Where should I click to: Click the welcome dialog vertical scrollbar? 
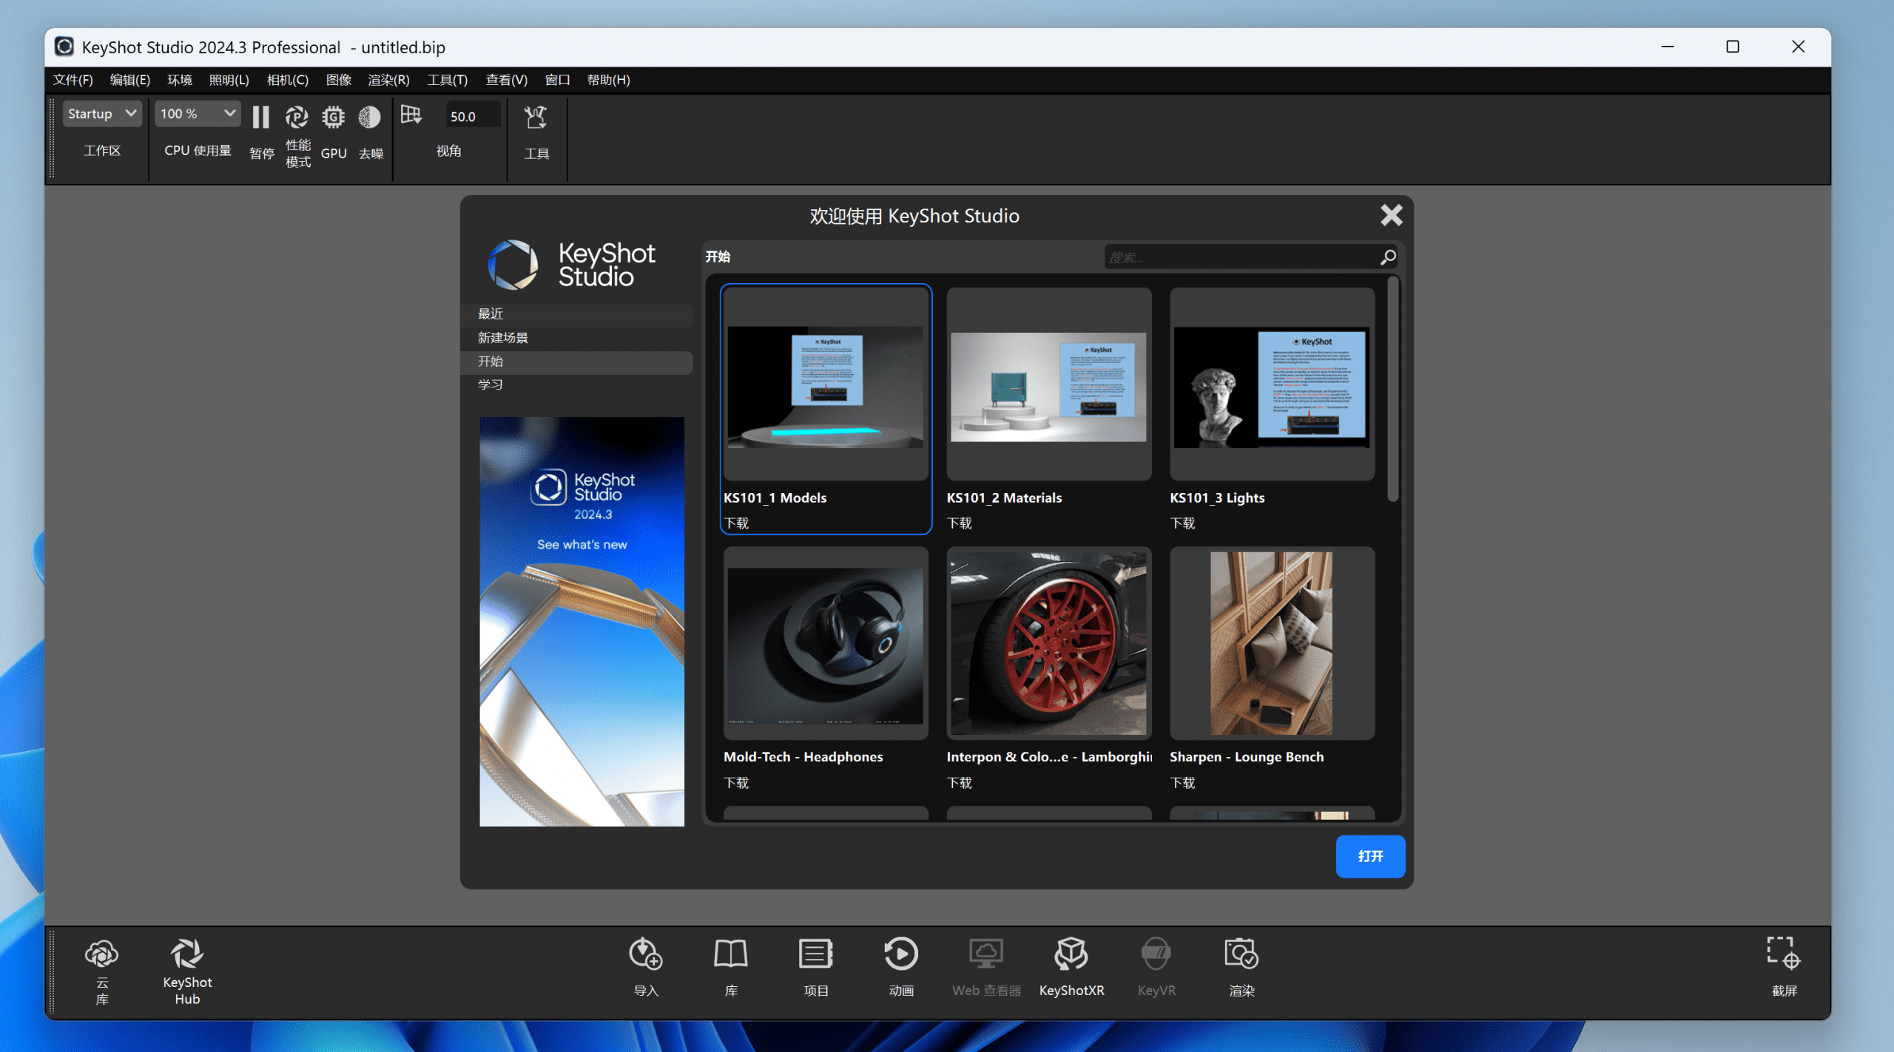(1393, 390)
